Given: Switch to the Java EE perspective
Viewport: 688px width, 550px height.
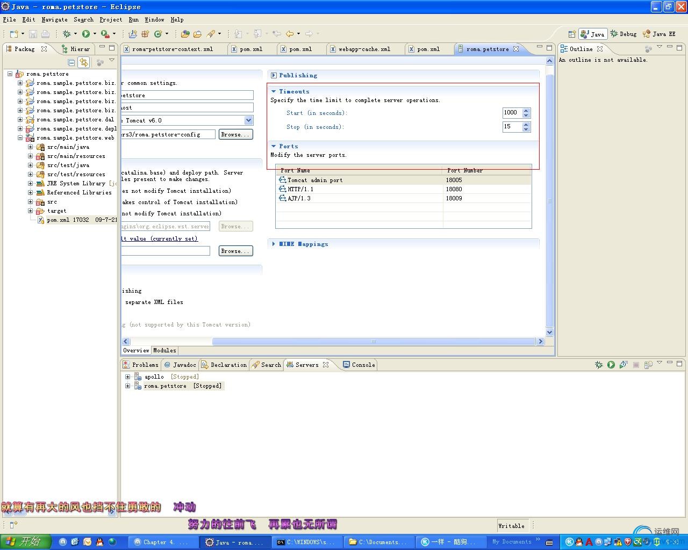Looking at the screenshot, I should [x=659, y=34].
